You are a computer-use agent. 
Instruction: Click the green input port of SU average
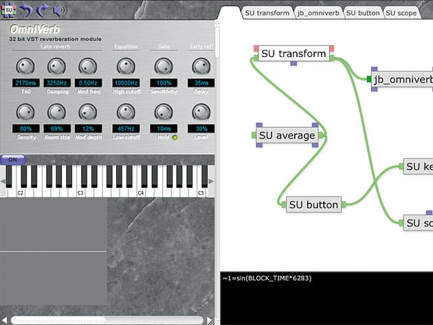[x=254, y=135]
